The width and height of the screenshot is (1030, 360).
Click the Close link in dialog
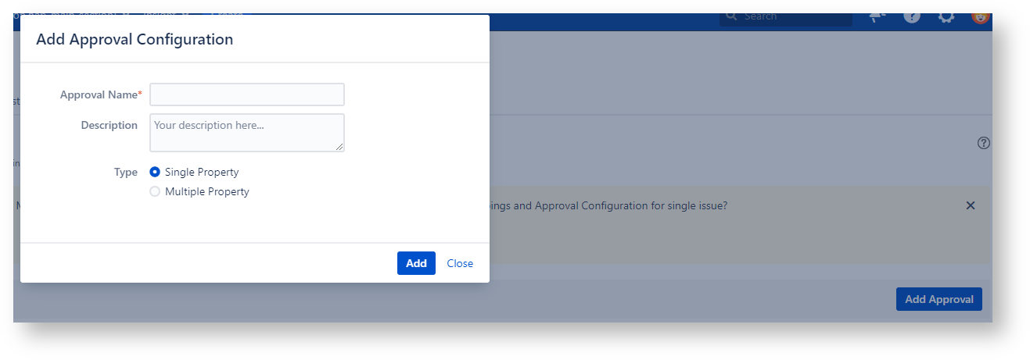(x=460, y=263)
